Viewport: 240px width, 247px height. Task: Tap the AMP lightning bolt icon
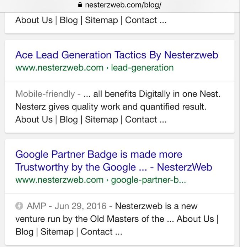[19, 206]
